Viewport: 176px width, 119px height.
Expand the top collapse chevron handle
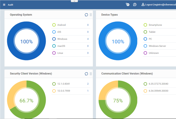[x=74, y=1]
